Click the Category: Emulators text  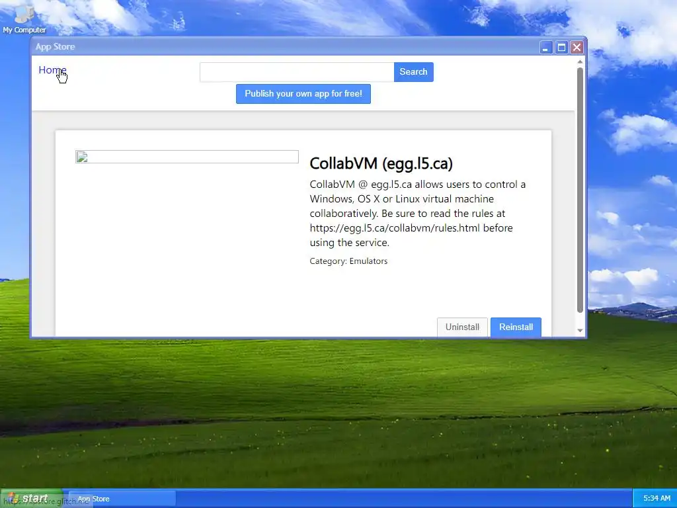pyautogui.click(x=348, y=261)
